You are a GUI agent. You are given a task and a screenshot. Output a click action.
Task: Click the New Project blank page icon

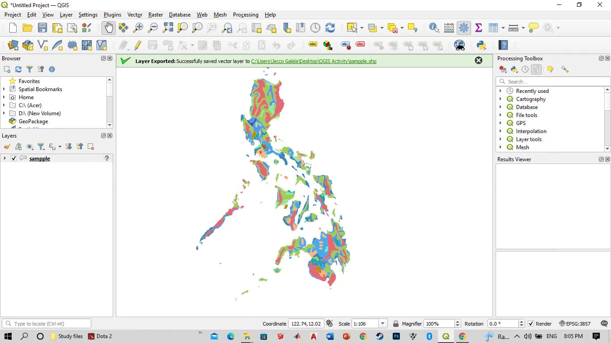[x=13, y=28]
